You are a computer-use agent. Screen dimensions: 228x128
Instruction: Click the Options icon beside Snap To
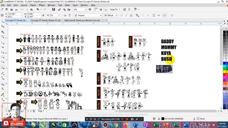coord(125,10)
